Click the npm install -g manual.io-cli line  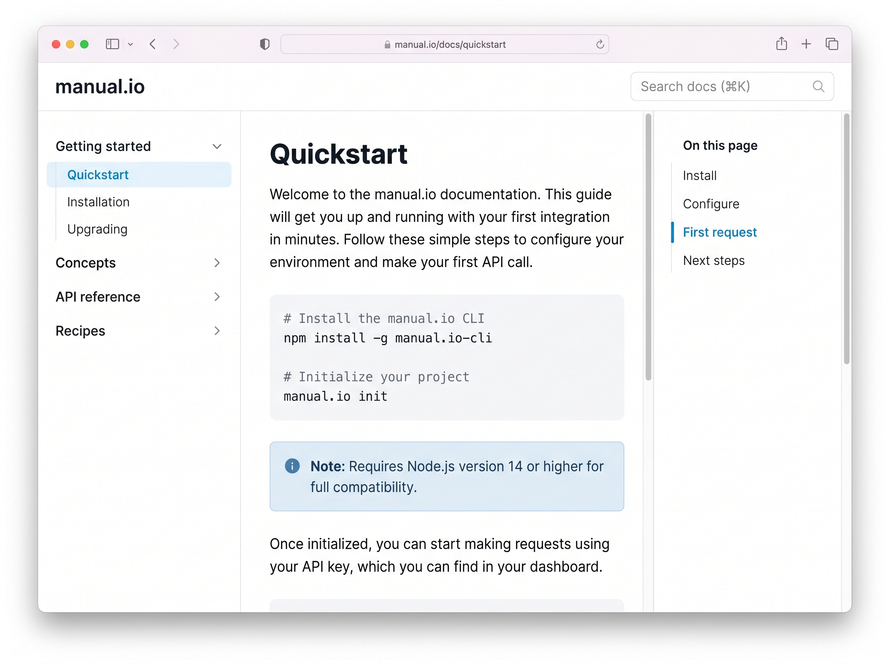(x=388, y=338)
